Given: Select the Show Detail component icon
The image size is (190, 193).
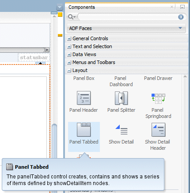Looking at the screenshot, I should click(122, 129).
